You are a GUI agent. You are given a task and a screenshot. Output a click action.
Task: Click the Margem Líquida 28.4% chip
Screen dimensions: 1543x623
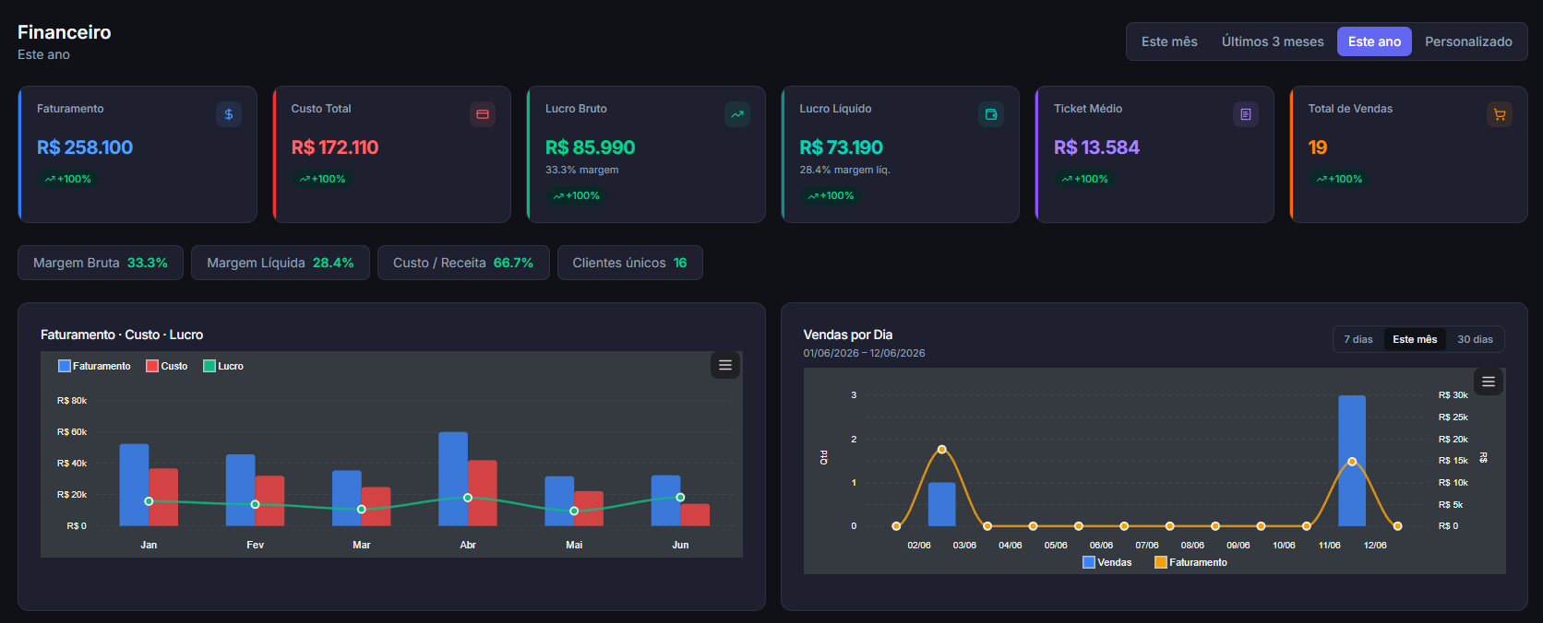click(x=281, y=263)
